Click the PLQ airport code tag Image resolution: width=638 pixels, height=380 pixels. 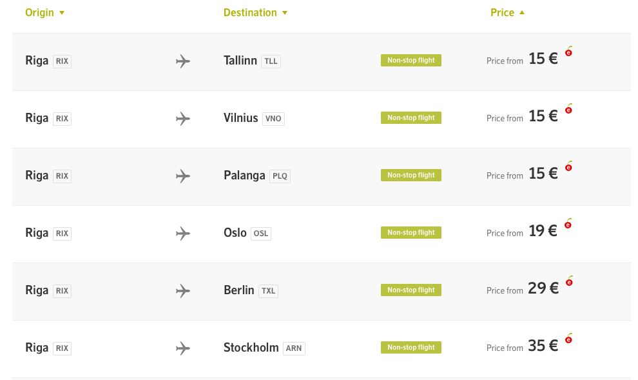(280, 176)
